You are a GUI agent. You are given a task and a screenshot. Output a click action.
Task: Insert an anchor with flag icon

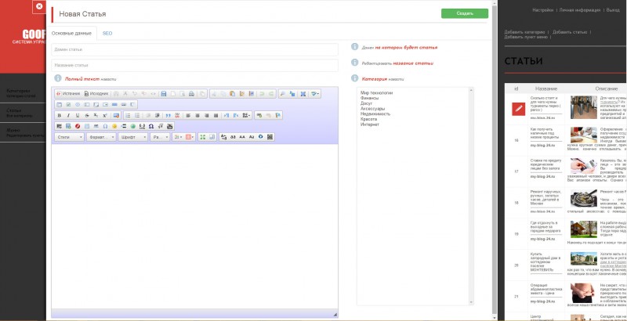[x=278, y=115]
